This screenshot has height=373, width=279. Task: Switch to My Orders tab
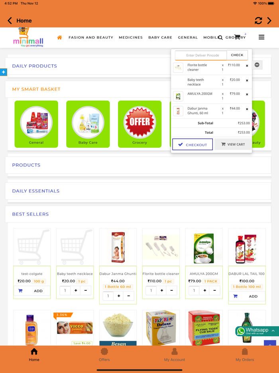[245, 355]
